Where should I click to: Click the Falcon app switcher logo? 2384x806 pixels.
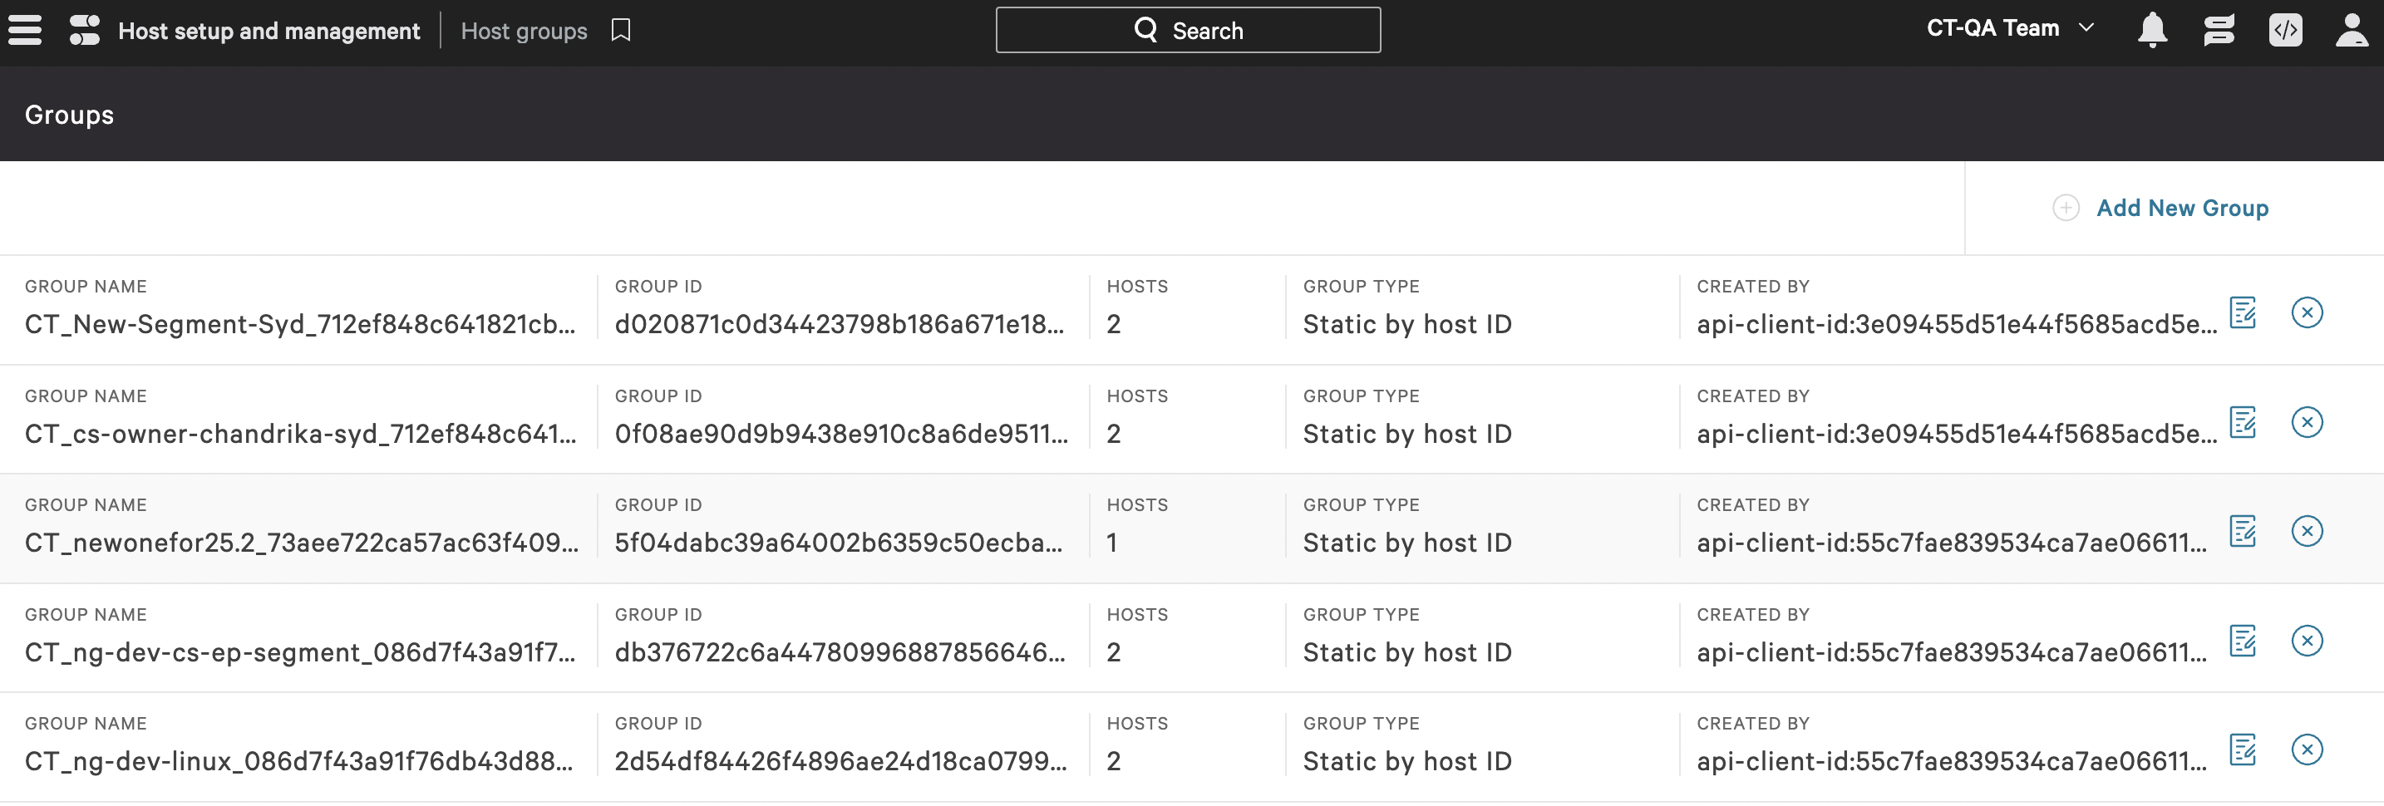pyautogui.click(x=83, y=29)
